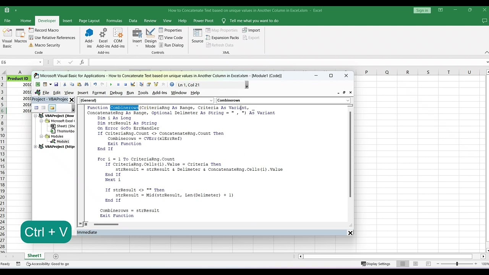Click the Find binoculars icon
Image resolution: width=489 pixels, height=275 pixels.
tap(86, 85)
